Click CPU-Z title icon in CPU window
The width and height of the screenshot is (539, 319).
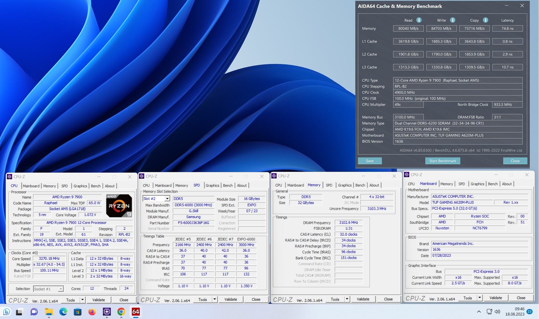click(x=9, y=177)
